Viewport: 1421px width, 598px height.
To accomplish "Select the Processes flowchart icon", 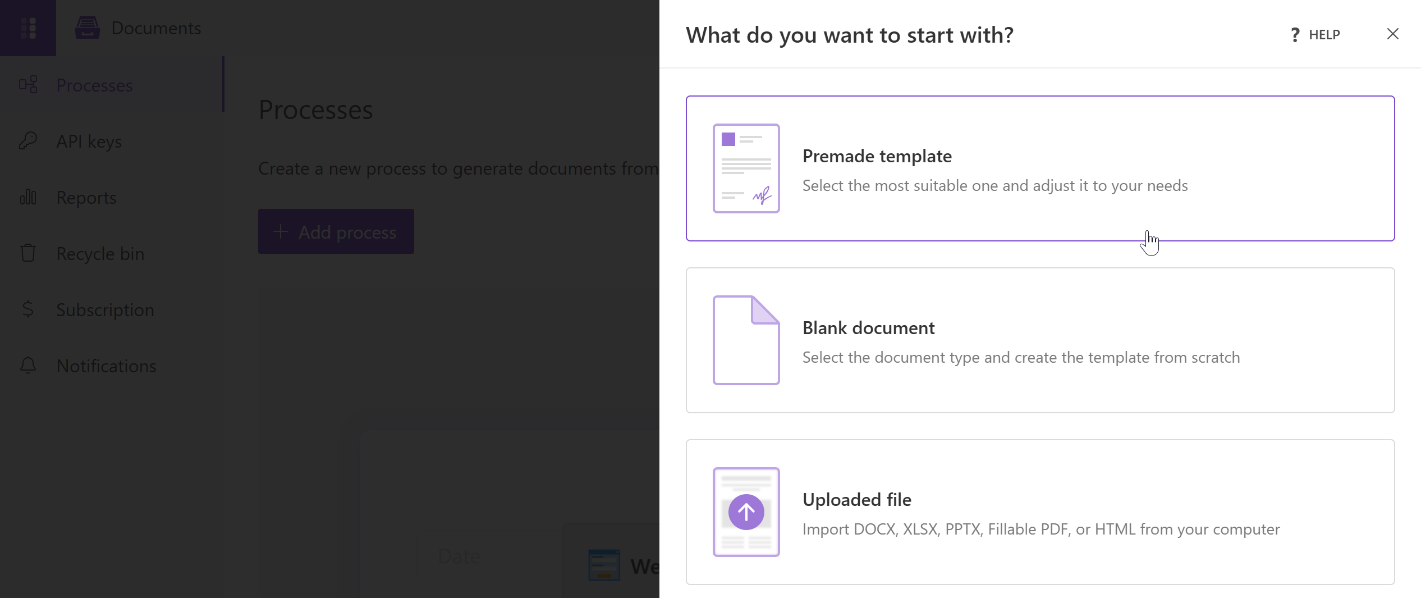I will click(28, 84).
